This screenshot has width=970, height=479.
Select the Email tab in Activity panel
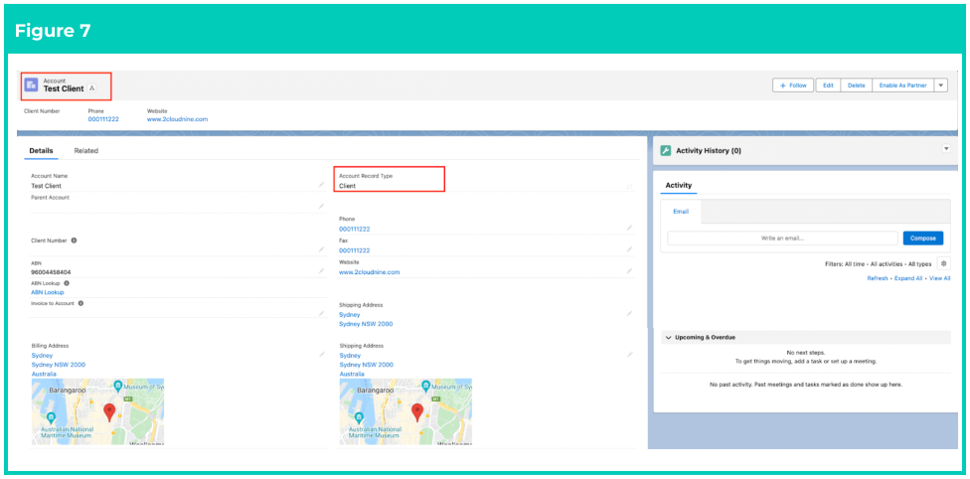[x=681, y=212]
